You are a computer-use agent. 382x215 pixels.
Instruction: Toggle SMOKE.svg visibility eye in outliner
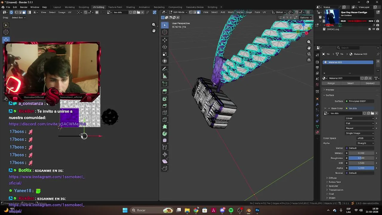pyautogui.click(x=374, y=29)
